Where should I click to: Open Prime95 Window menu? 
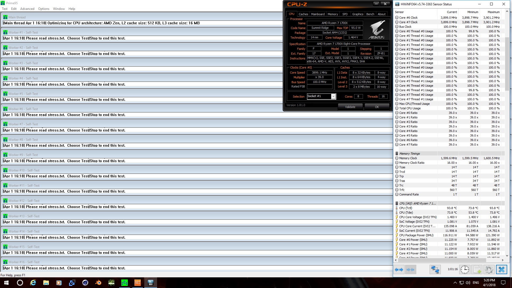(59, 9)
